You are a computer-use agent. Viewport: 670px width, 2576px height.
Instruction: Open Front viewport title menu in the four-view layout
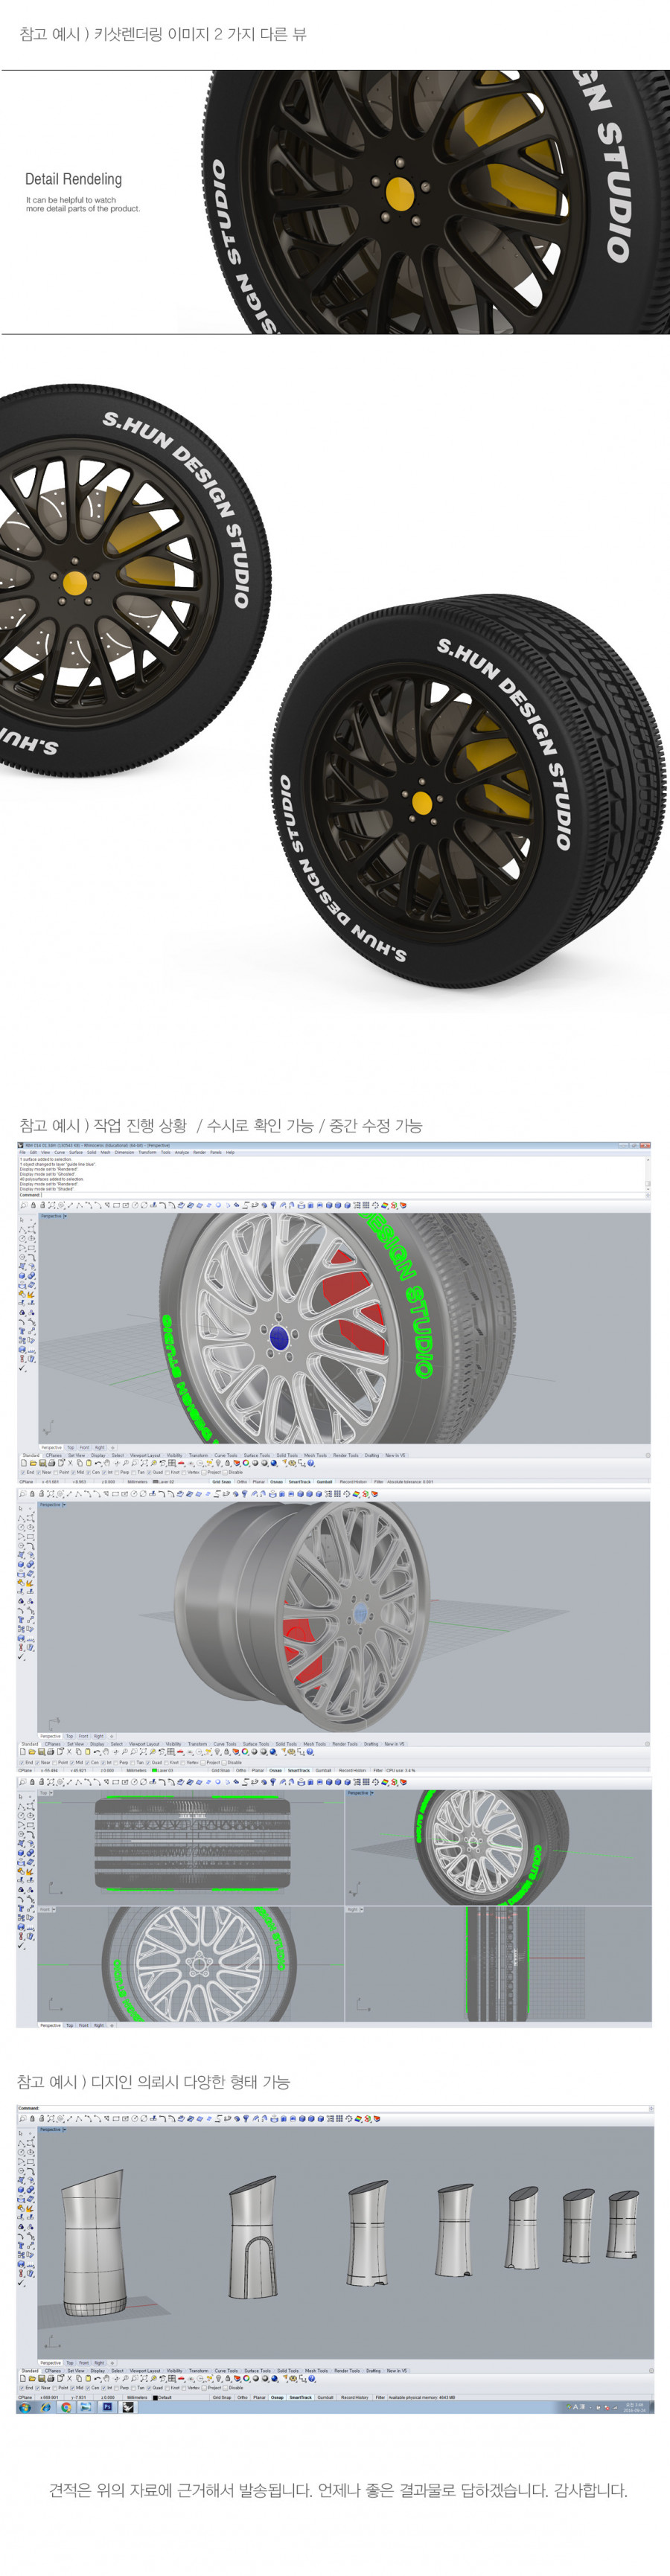pos(46,1909)
